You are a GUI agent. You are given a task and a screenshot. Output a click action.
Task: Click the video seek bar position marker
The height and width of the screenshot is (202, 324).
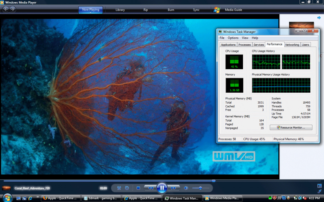(214, 181)
